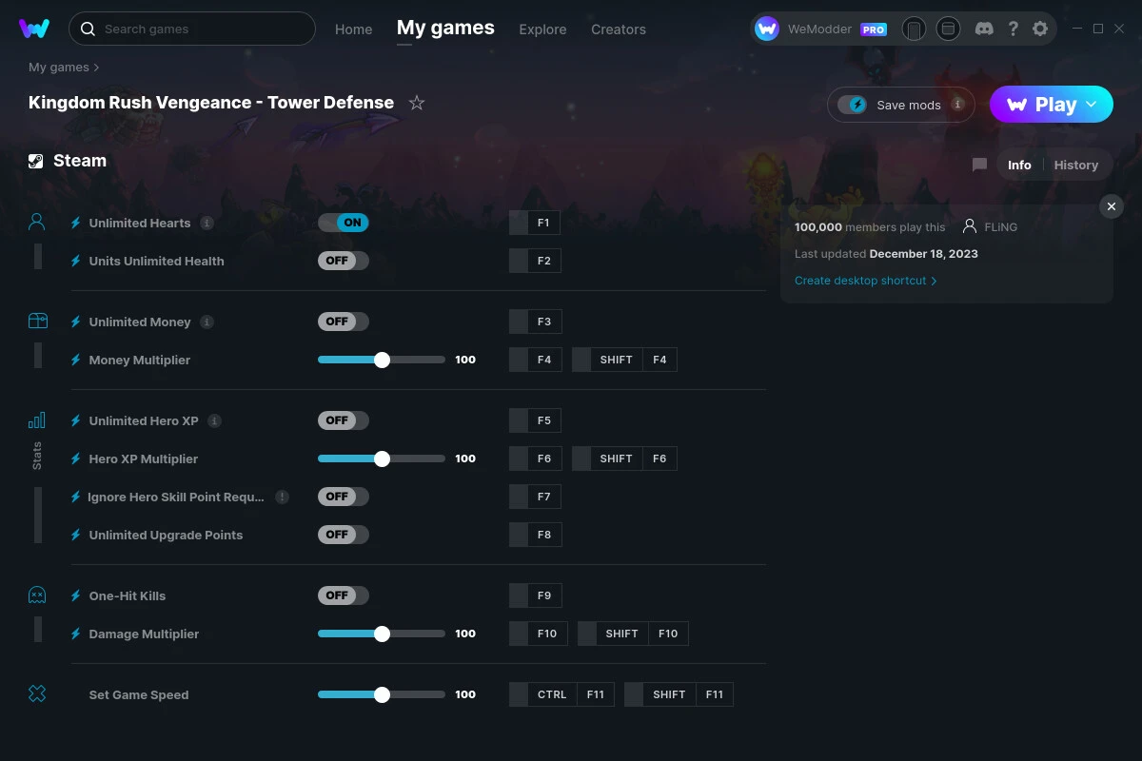Click info icon next to Unlimited Money
Image resolution: width=1142 pixels, height=761 pixels.
point(207,322)
